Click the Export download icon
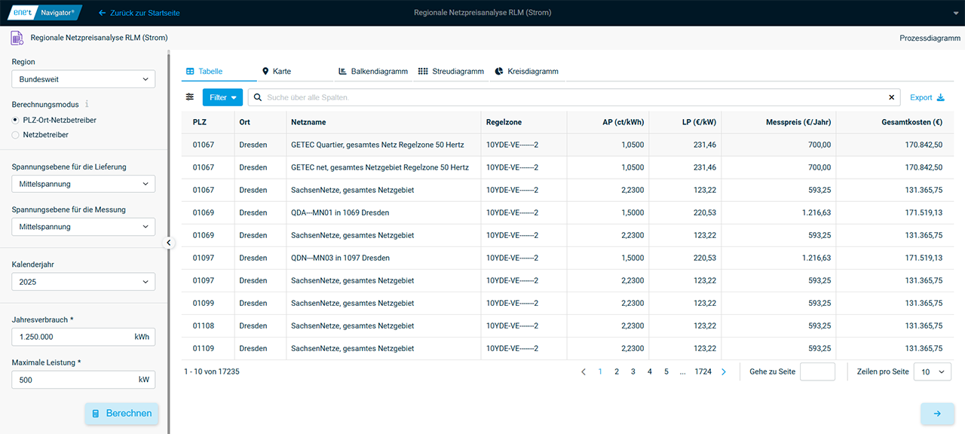Image resolution: width=965 pixels, height=434 pixels. click(x=940, y=97)
